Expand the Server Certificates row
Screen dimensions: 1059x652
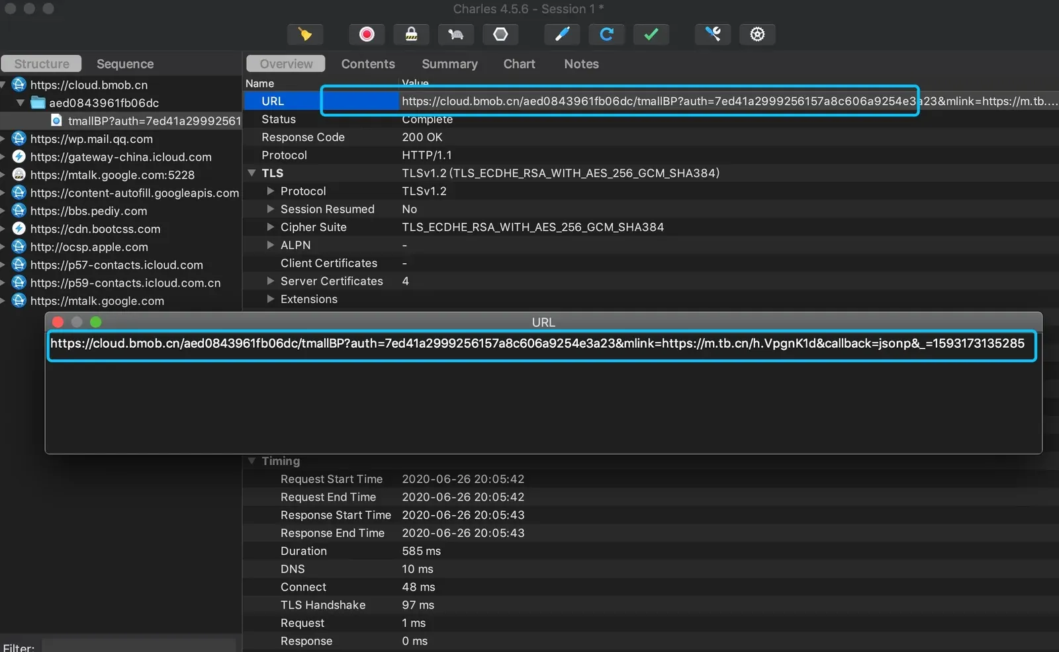(x=270, y=280)
